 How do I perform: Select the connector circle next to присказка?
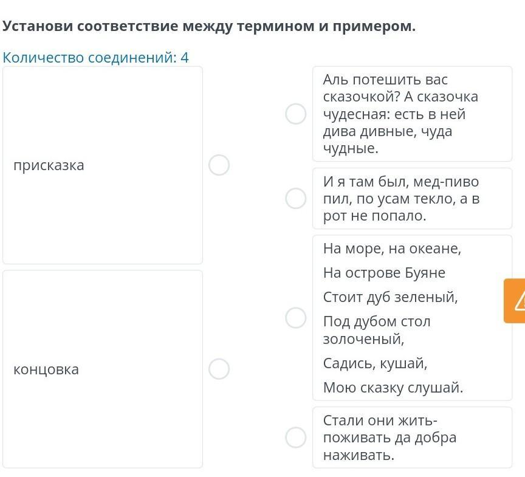[219, 165]
